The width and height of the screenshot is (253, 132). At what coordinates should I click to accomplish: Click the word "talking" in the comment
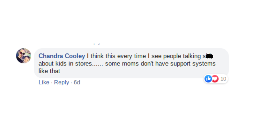(192, 56)
